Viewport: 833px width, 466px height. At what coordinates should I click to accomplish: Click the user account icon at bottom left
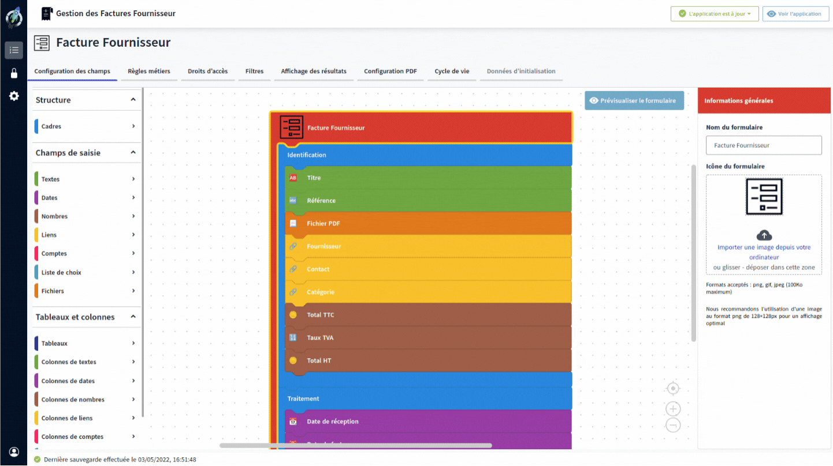[x=14, y=452]
